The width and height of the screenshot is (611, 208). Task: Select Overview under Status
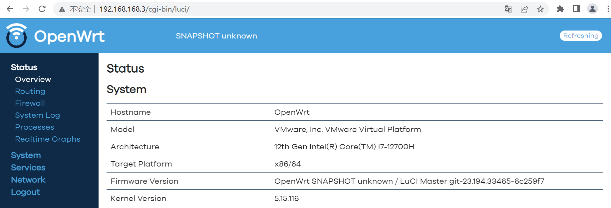click(33, 79)
